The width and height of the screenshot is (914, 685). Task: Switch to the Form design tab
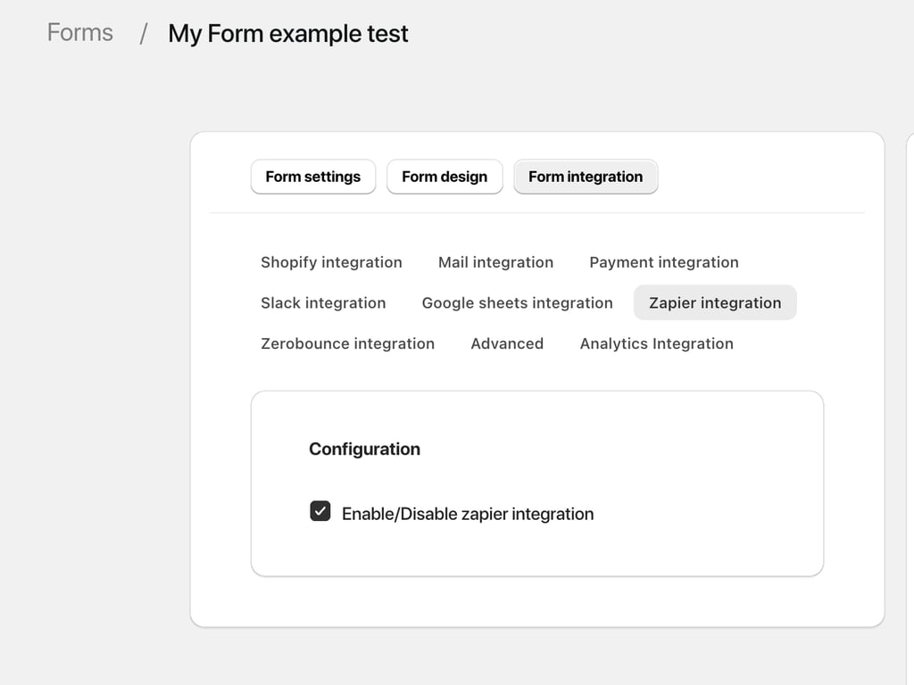(x=445, y=177)
